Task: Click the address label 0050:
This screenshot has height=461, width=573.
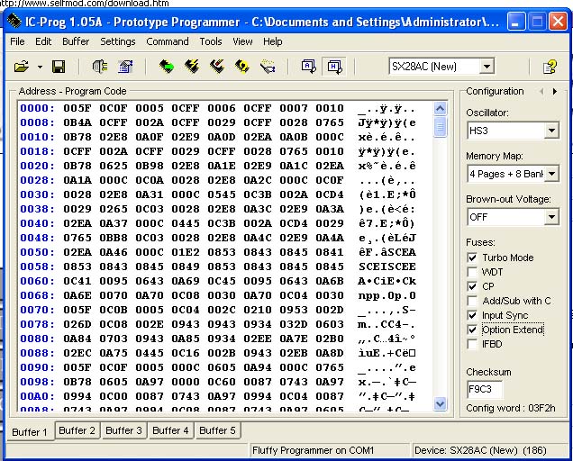Action: [x=37, y=252]
